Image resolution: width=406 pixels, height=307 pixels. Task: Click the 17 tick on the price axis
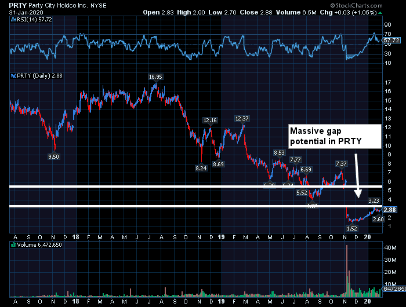(x=387, y=83)
